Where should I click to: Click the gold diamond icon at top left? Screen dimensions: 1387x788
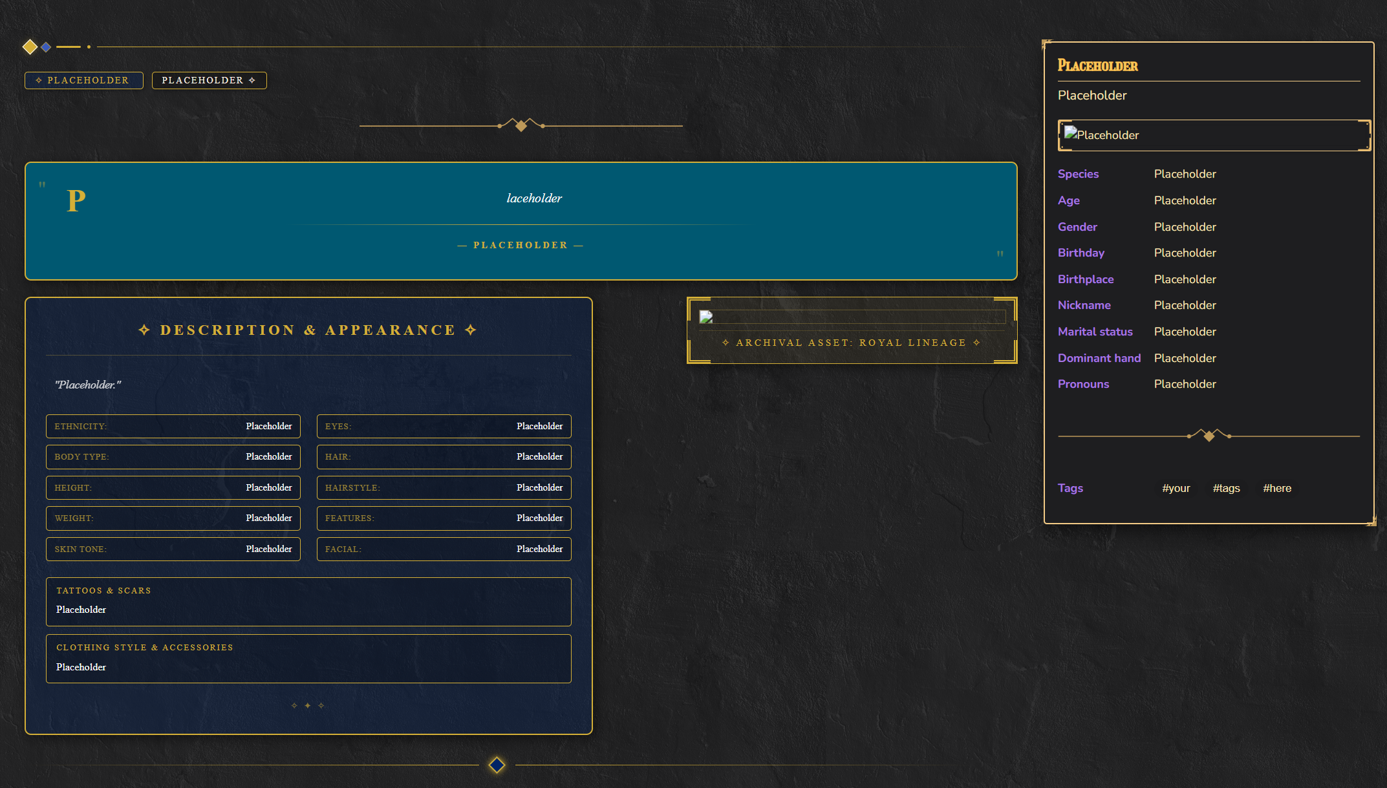[30, 47]
